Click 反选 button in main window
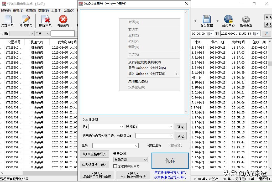Screen dimensions: 272x182 click(268, 25)
